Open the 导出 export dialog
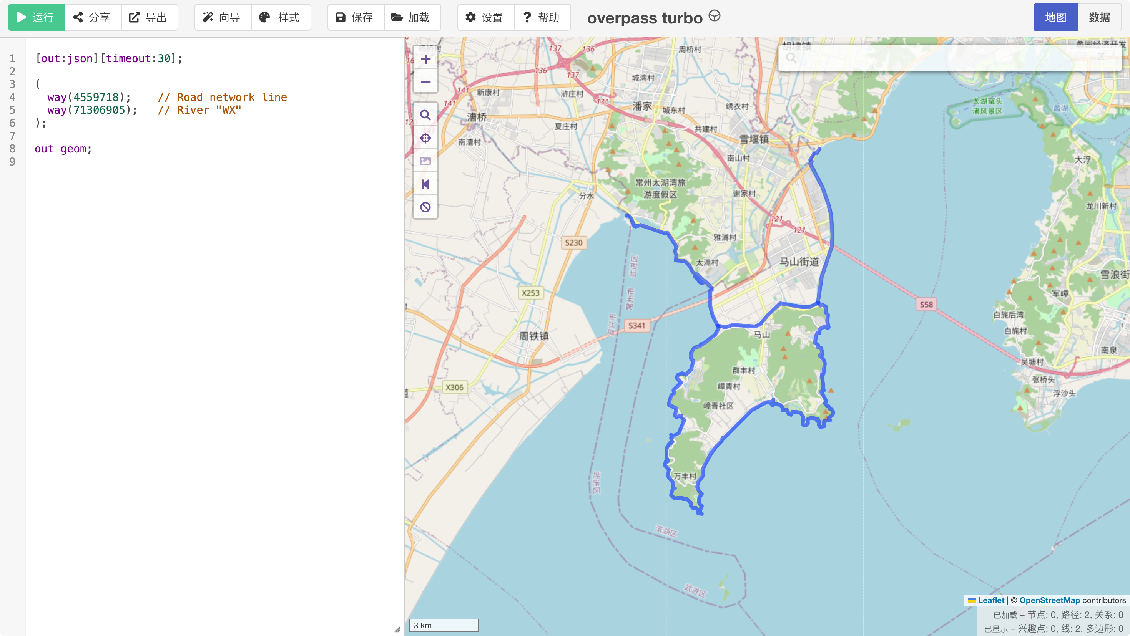This screenshot has width=1130, height=636. click(x=149, y=18)
